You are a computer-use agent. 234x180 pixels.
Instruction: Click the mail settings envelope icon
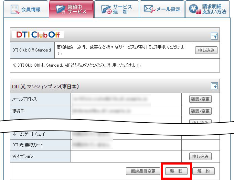point(150,9)
